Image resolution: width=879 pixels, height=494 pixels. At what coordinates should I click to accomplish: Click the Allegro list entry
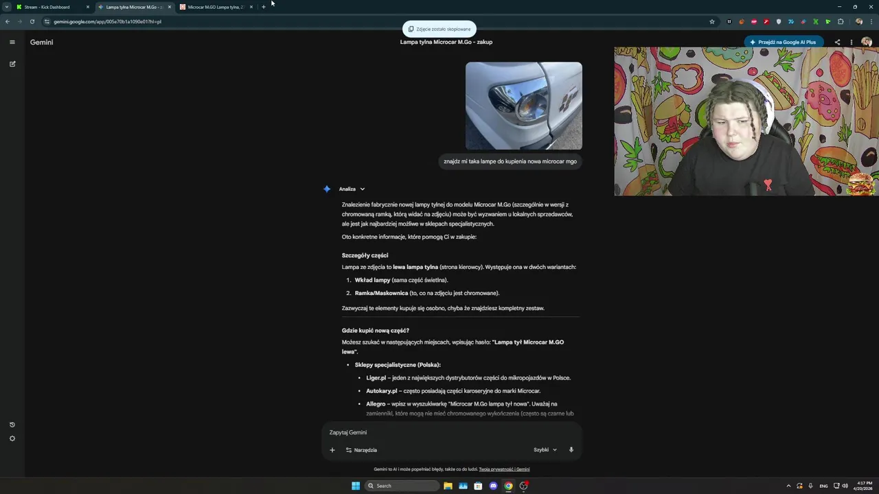470,409
